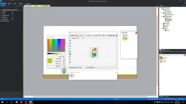
Task: Collapse the Object types folder
Action: pyautogui.click(x=162, y=16)
